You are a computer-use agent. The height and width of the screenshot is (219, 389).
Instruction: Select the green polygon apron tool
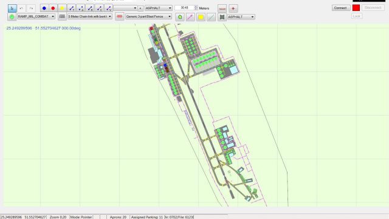click(x=180, y=17)
